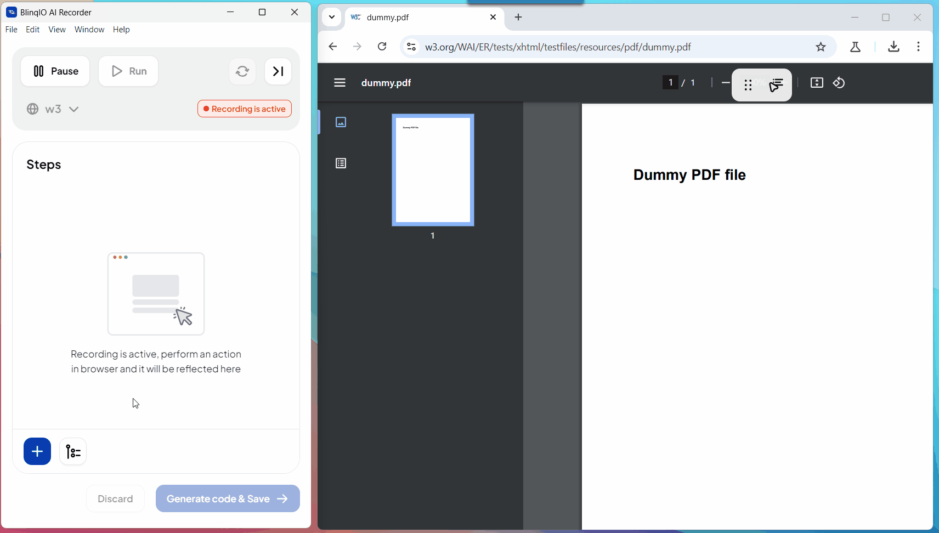Open the document outline panel
Image resolution: width=939 pixels, height=533 pixels.
(341, 163)
